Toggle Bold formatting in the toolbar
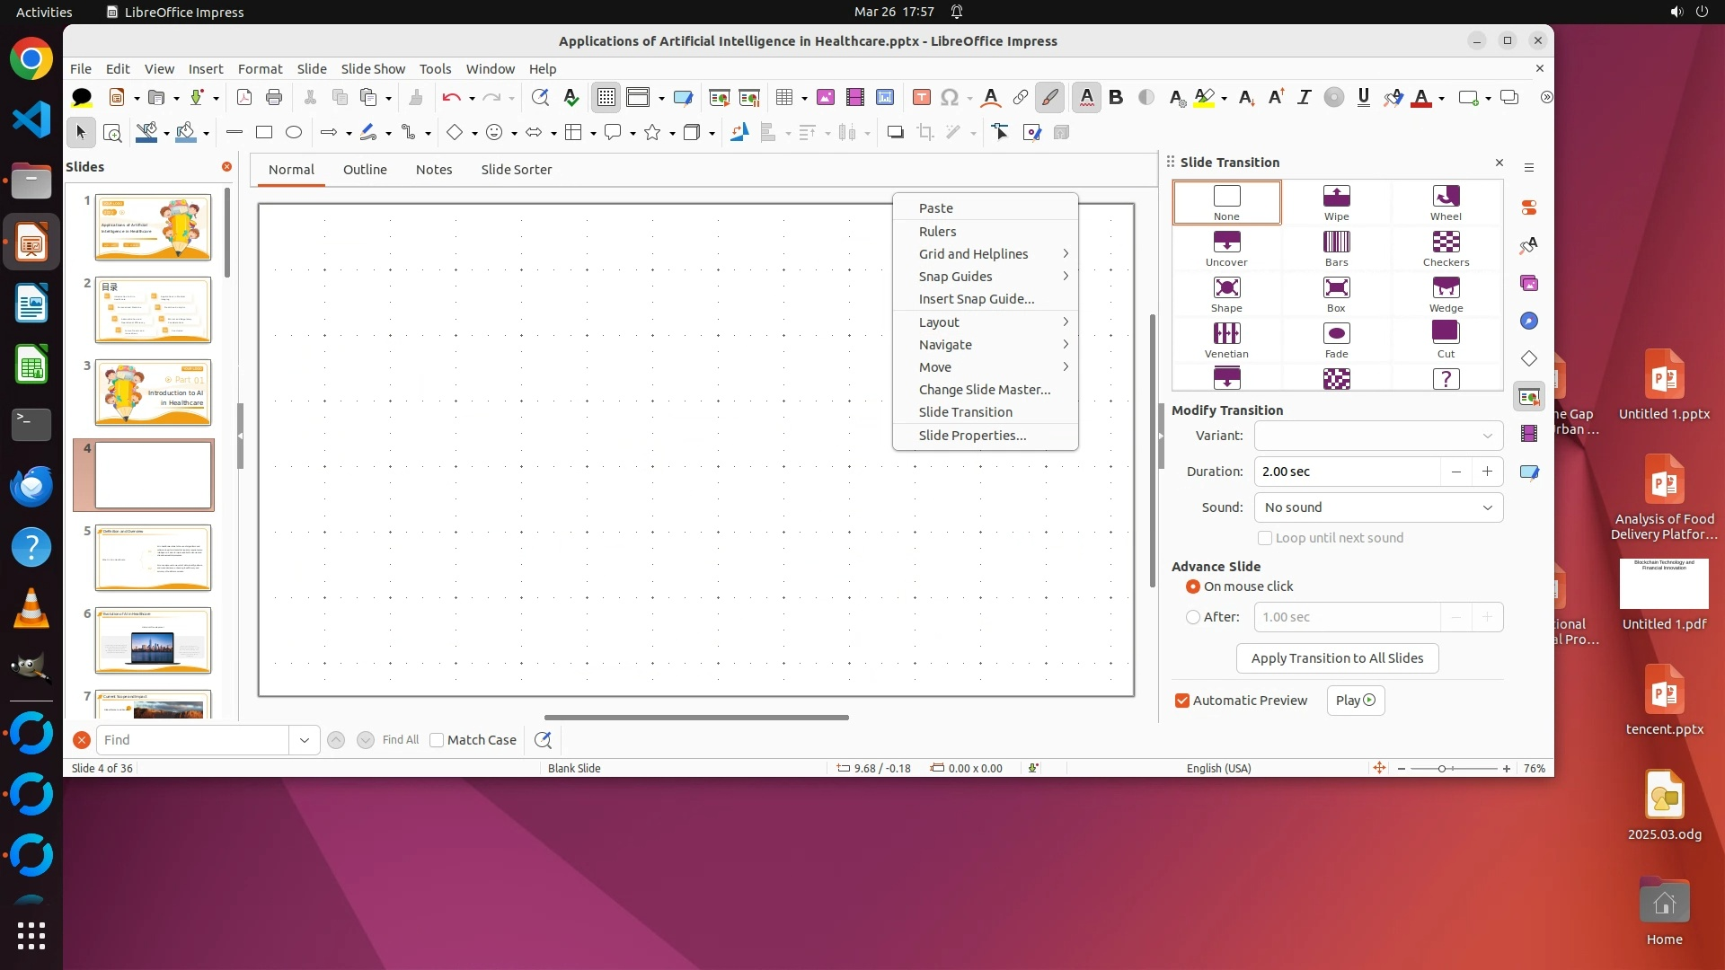The height and width of the screenshot is (970, 1725). (1116, 97)
